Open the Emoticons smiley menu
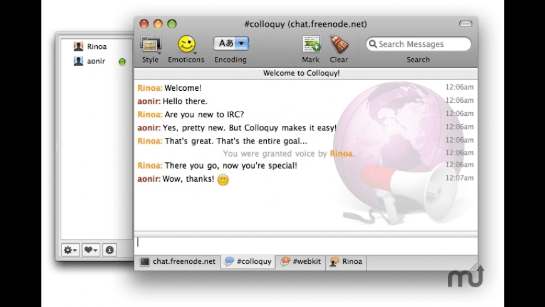This screenshot has width=545, height=307. [x=187, y=44]
